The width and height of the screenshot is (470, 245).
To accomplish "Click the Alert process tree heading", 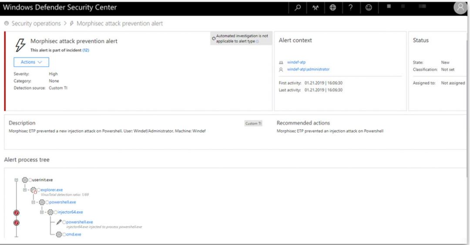I will [27, 160].
